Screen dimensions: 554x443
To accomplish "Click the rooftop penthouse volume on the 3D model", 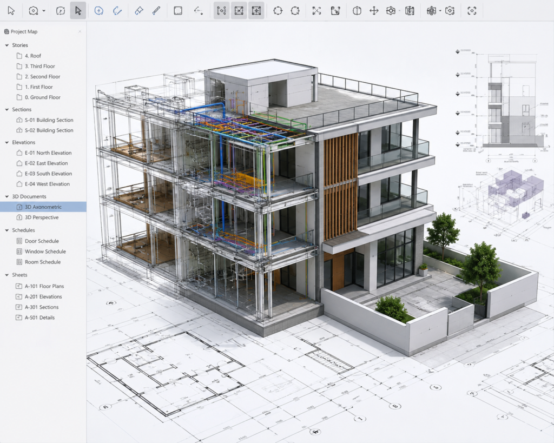I will (261, 84).
